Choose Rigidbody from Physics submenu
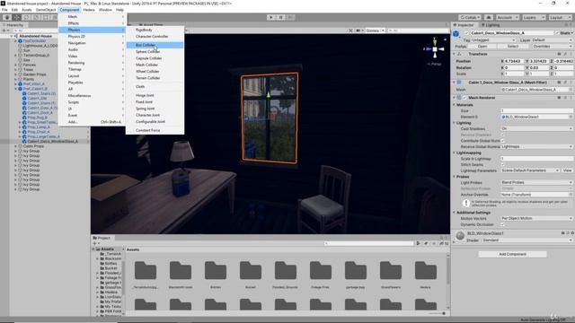 155,30
